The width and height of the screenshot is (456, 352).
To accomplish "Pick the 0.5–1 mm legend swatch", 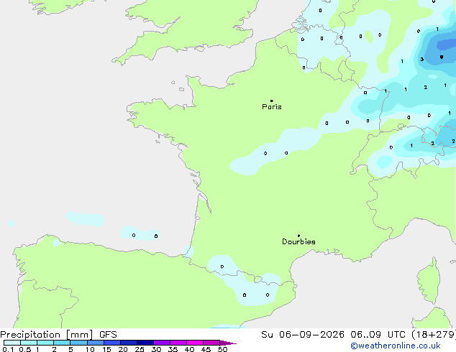I will pyautogui.click(x=29, y=343).
